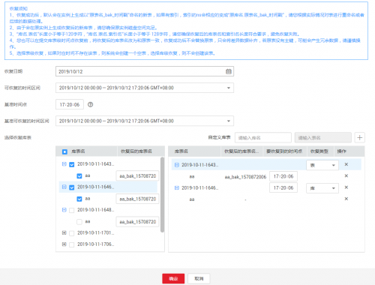Edit restored name field for aa under 2019-10-11-1648

point(138,222)
